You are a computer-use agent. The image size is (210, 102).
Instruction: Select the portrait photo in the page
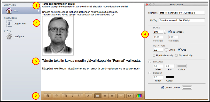point(58,36)
